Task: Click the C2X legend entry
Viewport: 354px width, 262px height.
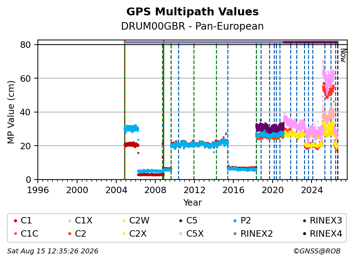Action: click(134, 234)
